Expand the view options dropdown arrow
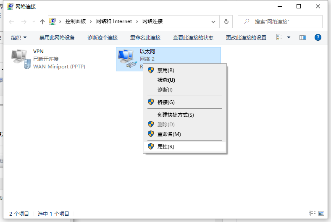The height and width of the screenshot is (222, 331). tap(289, 37)
